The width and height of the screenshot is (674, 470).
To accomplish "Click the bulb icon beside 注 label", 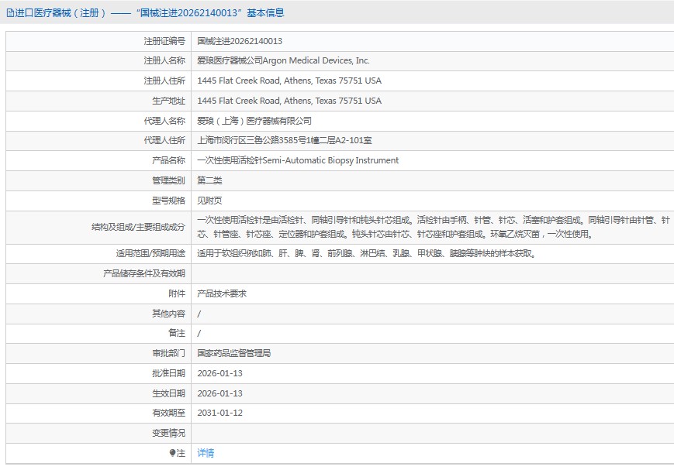I will click(172, 453).
